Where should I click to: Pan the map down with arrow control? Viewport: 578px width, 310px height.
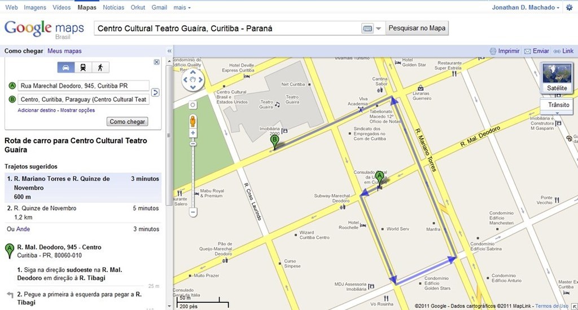(192, 87)
